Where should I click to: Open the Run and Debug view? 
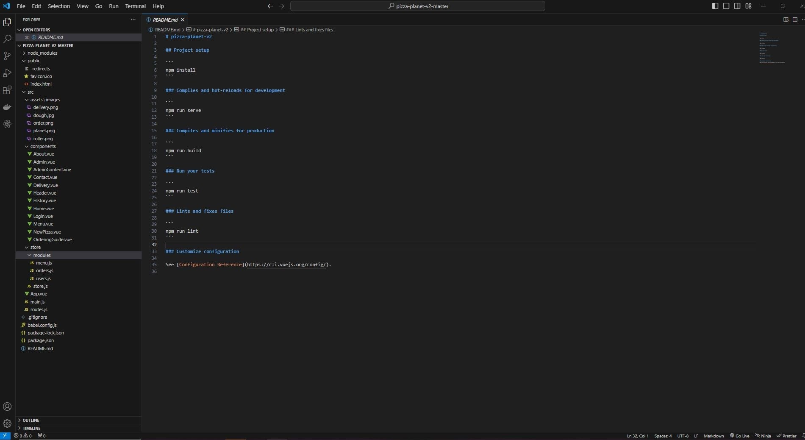(7, 73)
